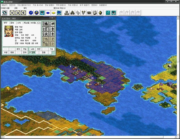Open the 지도 불러오기(C) menu
The image size is (180, 139).
click(x=24, y=5)
